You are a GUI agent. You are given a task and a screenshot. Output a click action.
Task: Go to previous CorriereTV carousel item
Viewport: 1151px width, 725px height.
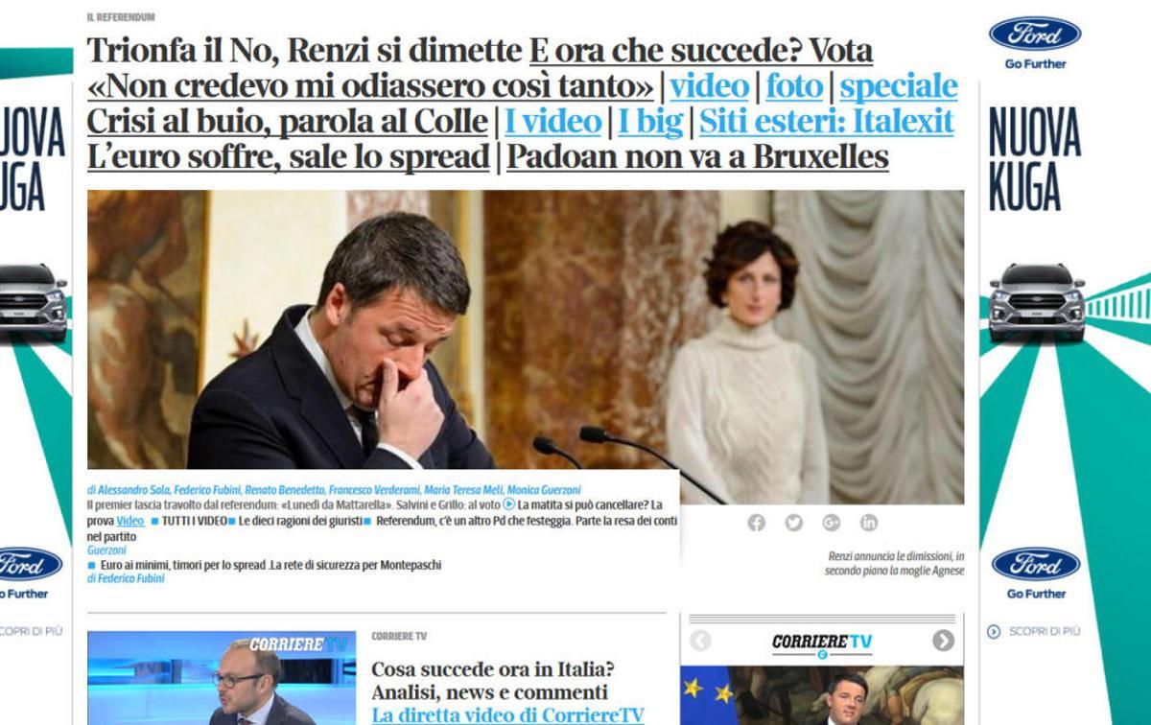700,641
